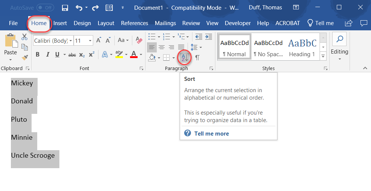
Task: Apply shading with paint bucket
Action: pos(152,58)
